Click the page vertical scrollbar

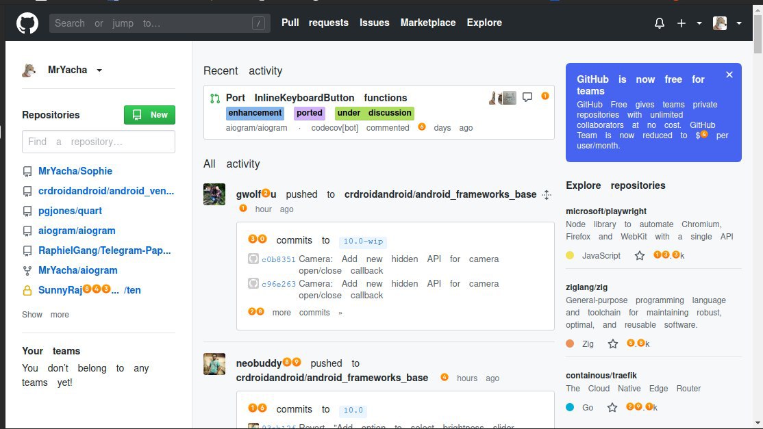(x=758, y=34)
